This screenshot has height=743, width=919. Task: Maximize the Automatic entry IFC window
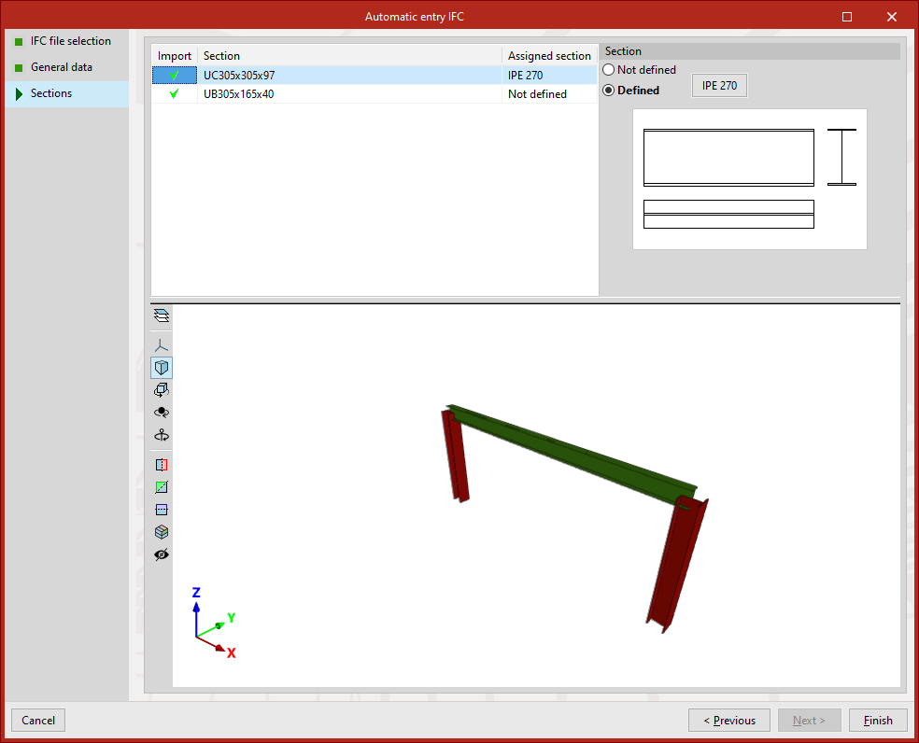pos(847,17)
